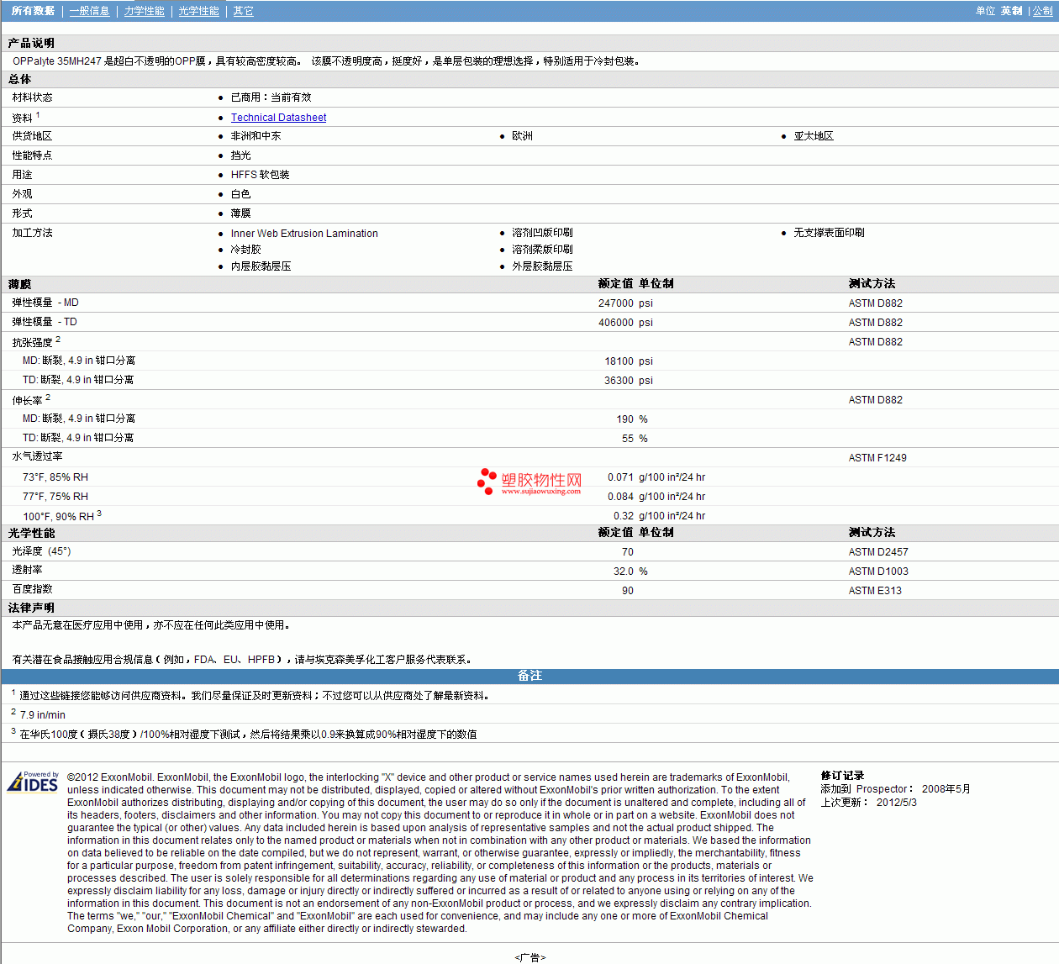Click the <广告> label at page bottom
The image size is (1059, 964).
[529, 957]
